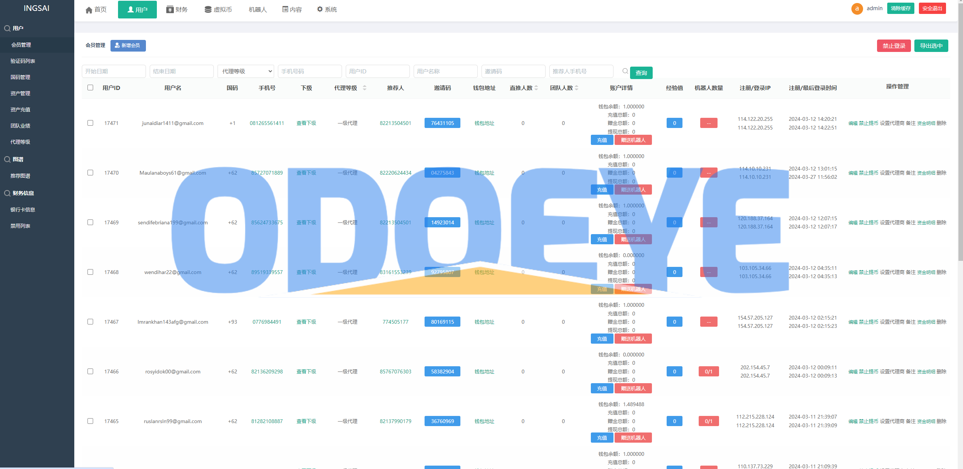Click the 导出选中 export button

[931, 46]
